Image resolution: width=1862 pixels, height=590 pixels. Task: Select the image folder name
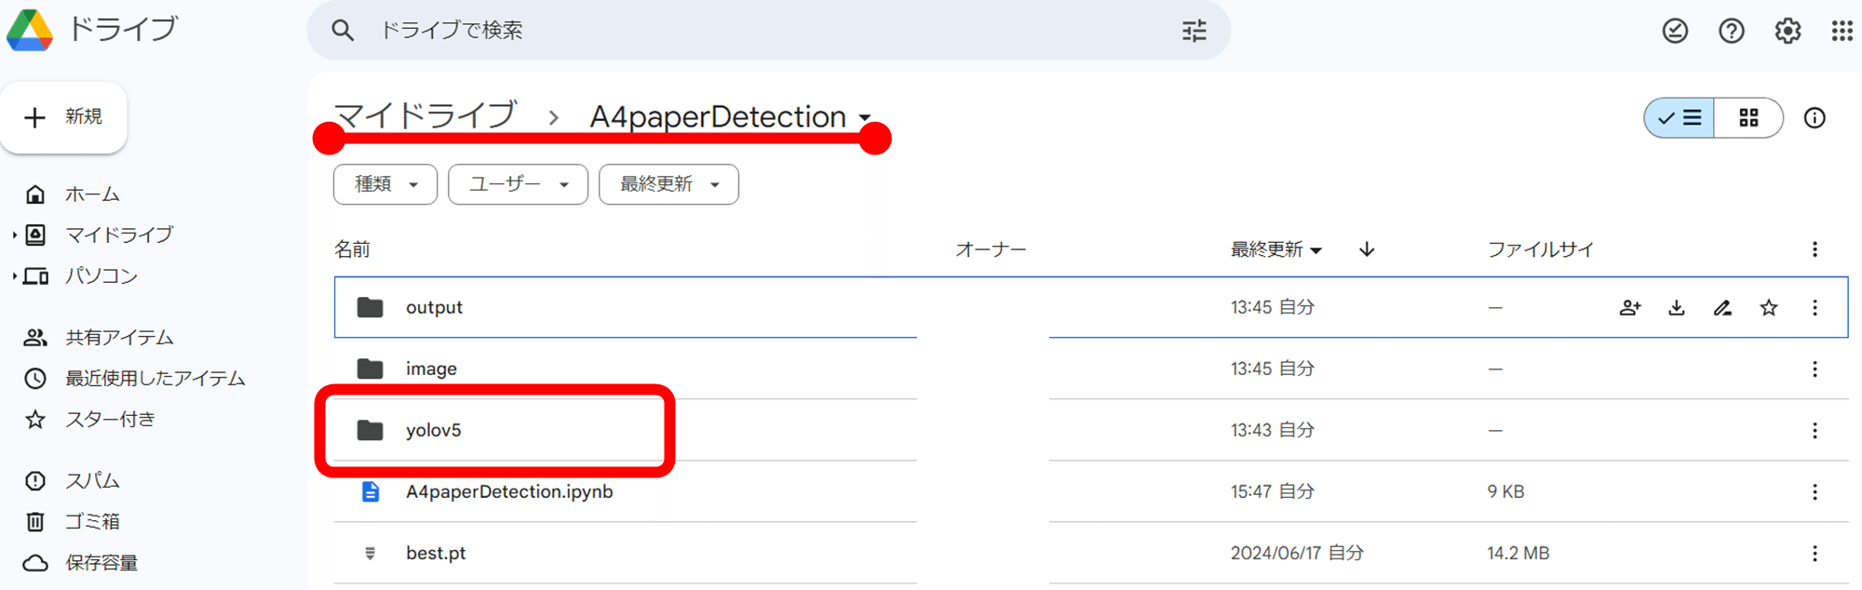[x=431, y=369]
